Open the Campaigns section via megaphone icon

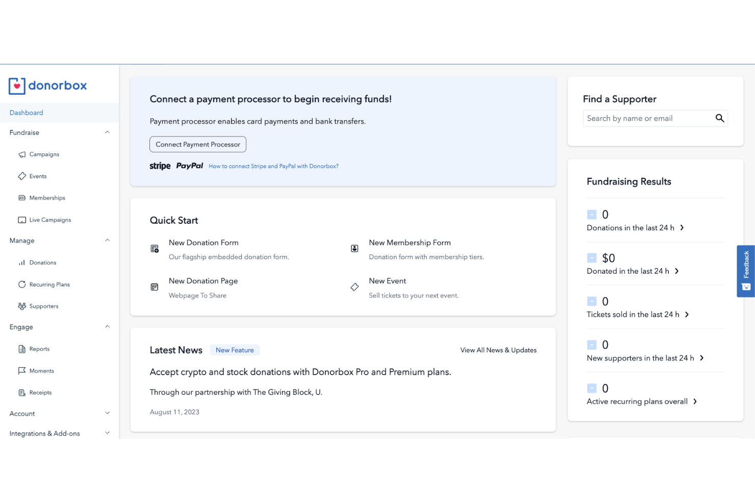point(22,154)
